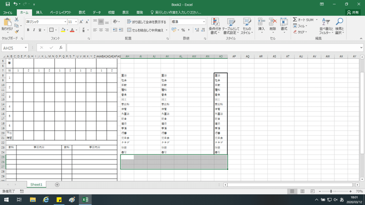Screen dimensions: 365x205
Task: Click the Format Painter brush icon
Action: 16,31
